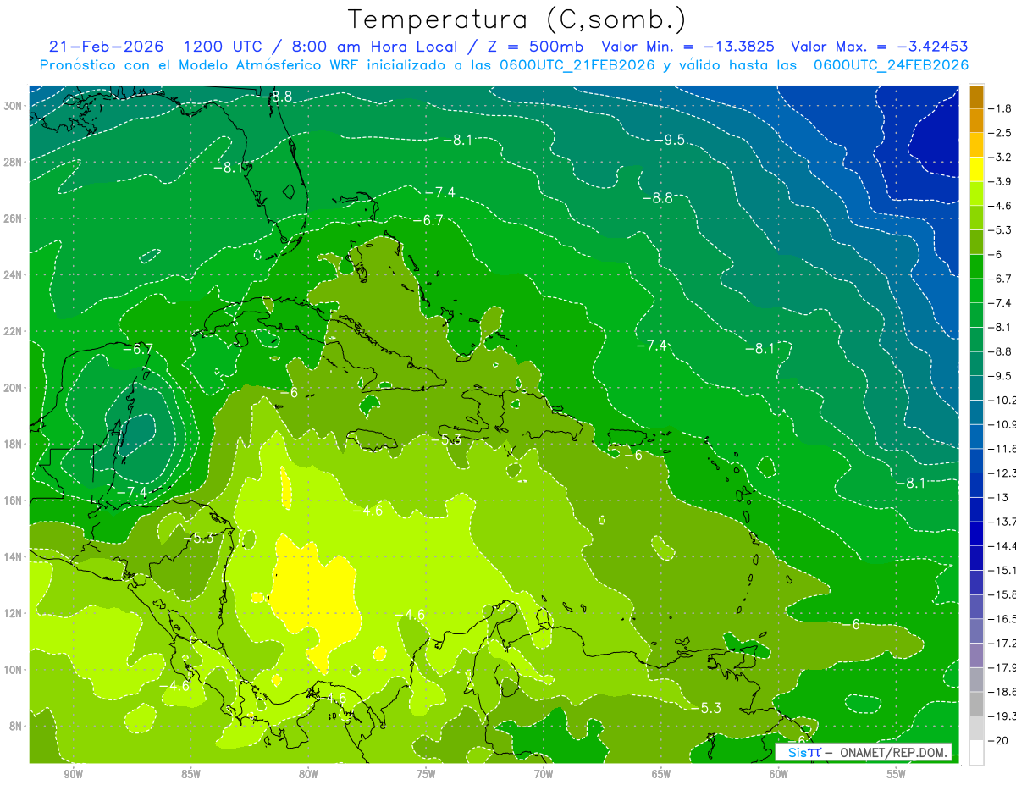Click the legend value '-18.6'
This screenshot has width=1016, height=785.
(1002, 692)
